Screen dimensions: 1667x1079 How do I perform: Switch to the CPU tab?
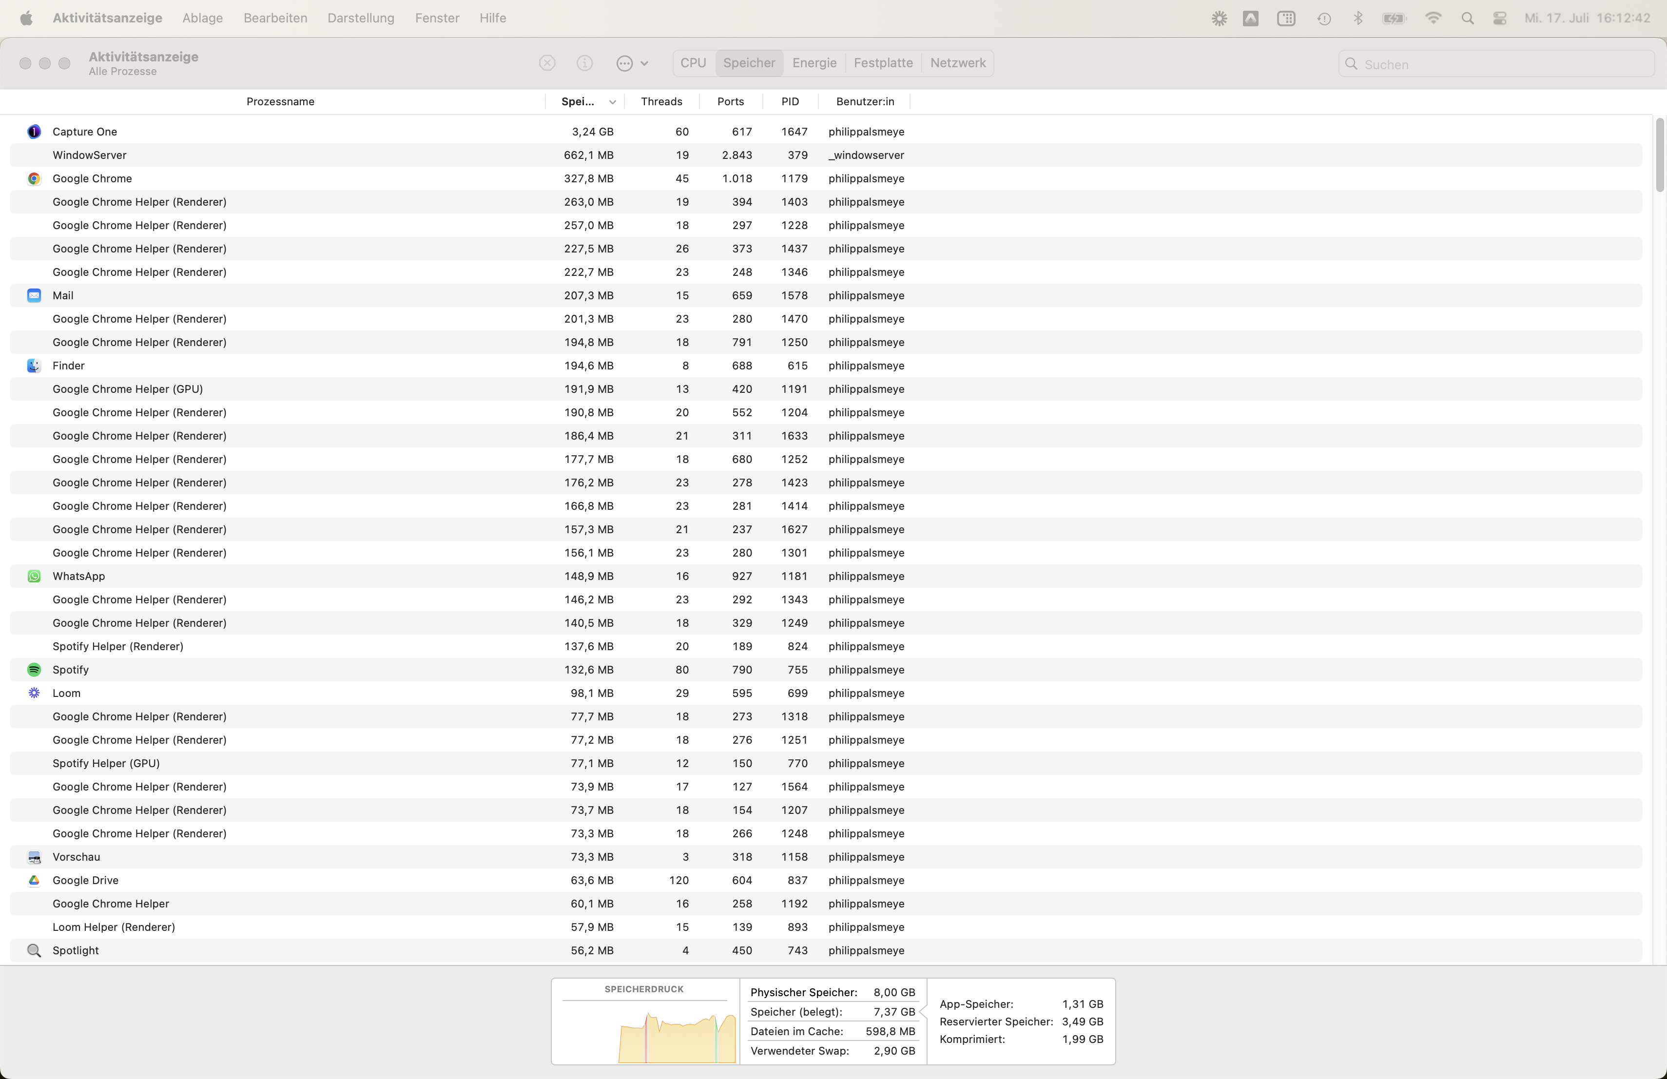click(693, 63)
